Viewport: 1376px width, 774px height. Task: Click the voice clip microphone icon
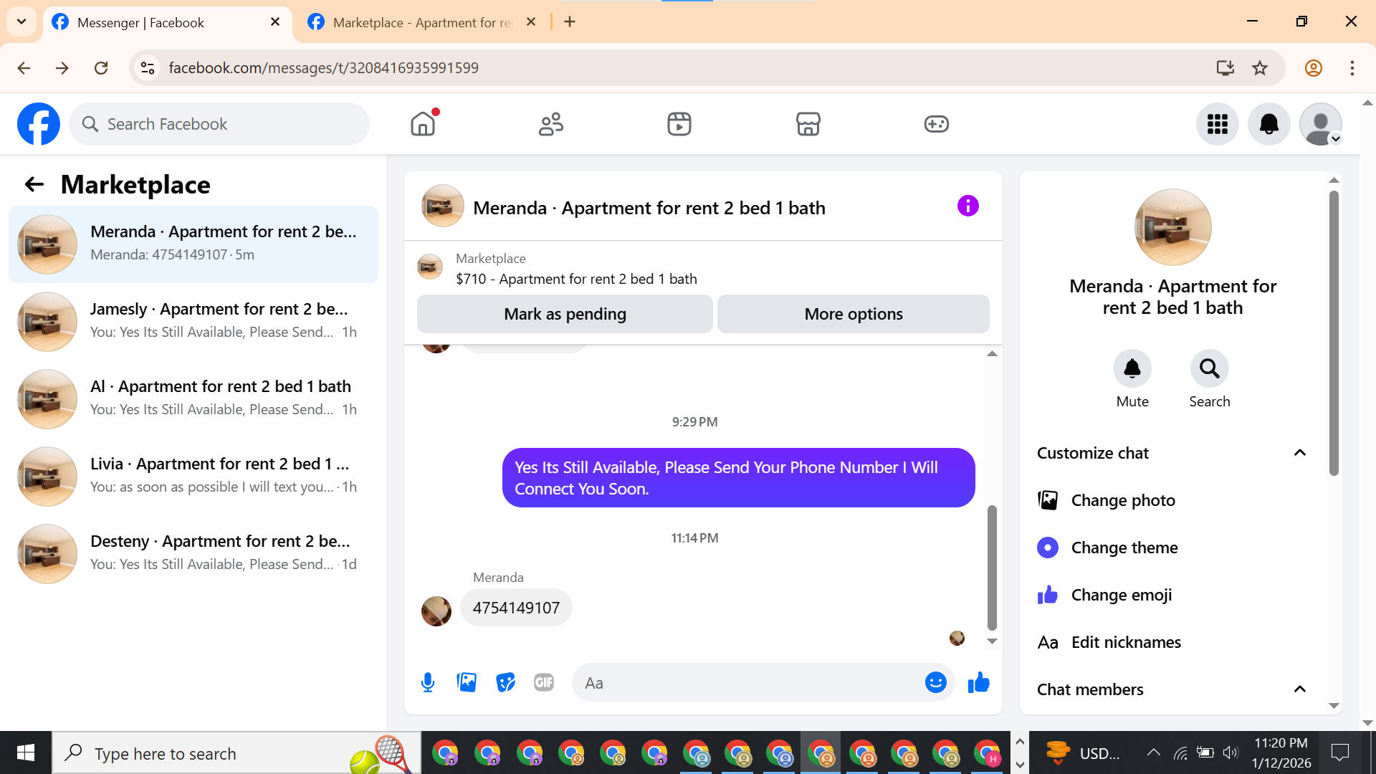point(428,682)
